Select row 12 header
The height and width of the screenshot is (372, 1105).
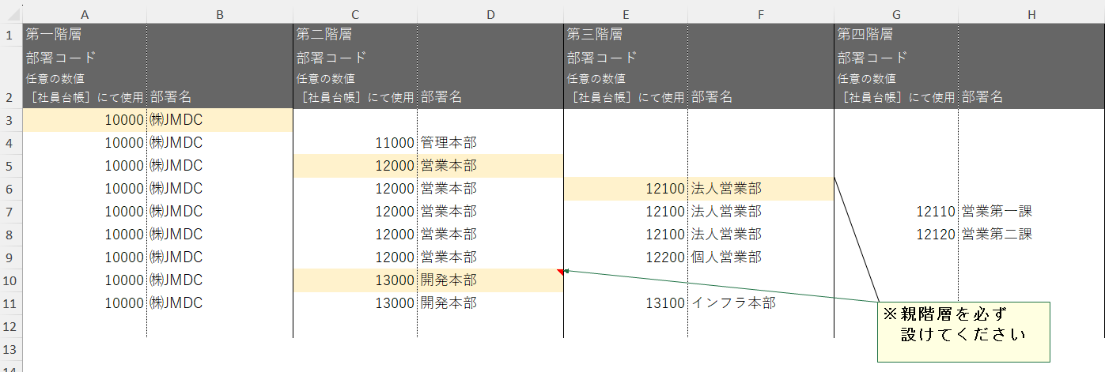coord(11,326)
